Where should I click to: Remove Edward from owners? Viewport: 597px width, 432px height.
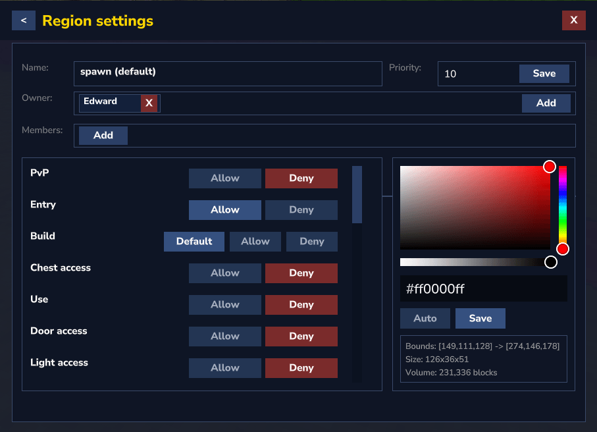click(x=149, y=103)
